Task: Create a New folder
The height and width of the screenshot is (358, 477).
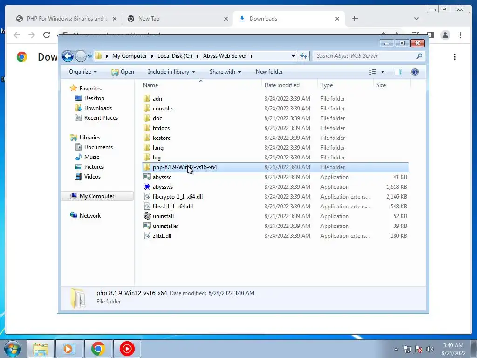Action: (269, 72)
